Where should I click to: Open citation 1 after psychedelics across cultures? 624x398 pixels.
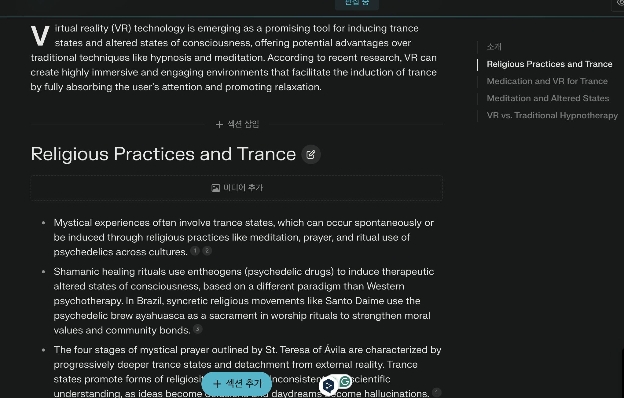point(195,251)
